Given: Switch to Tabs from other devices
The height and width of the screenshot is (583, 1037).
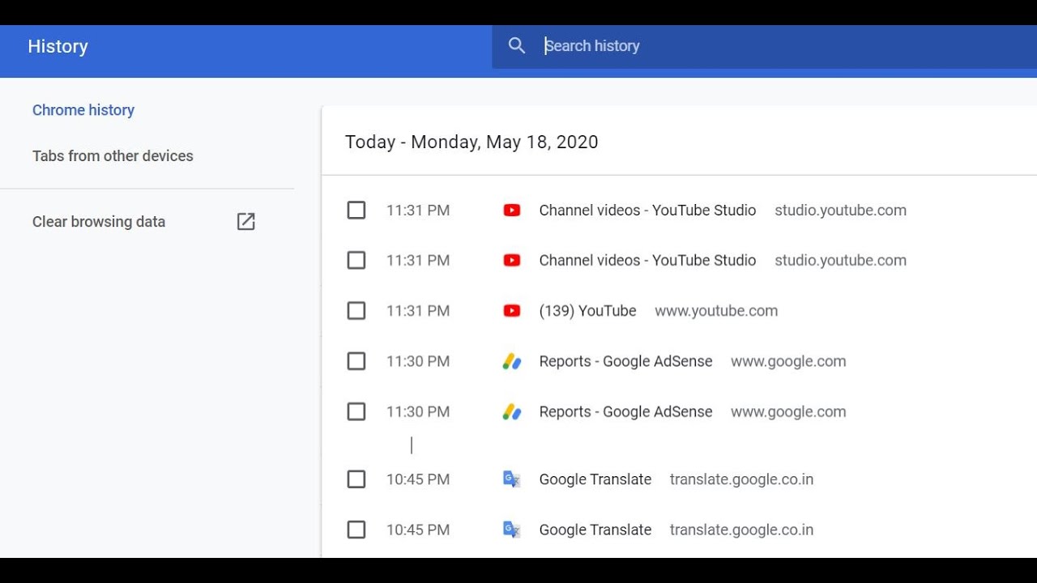Looking at the screenshot, I should [113, 155].
